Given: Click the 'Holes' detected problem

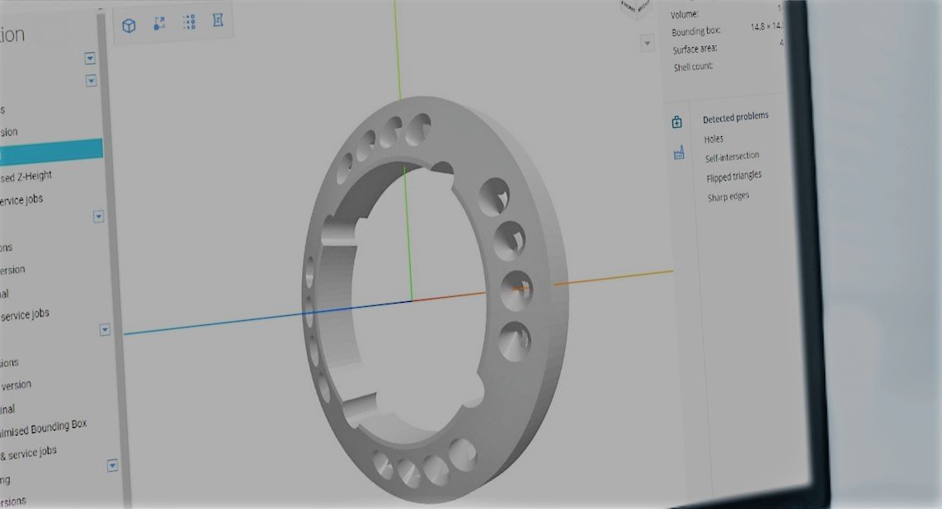Looking at the screenshot, I should tap(714, 139).
